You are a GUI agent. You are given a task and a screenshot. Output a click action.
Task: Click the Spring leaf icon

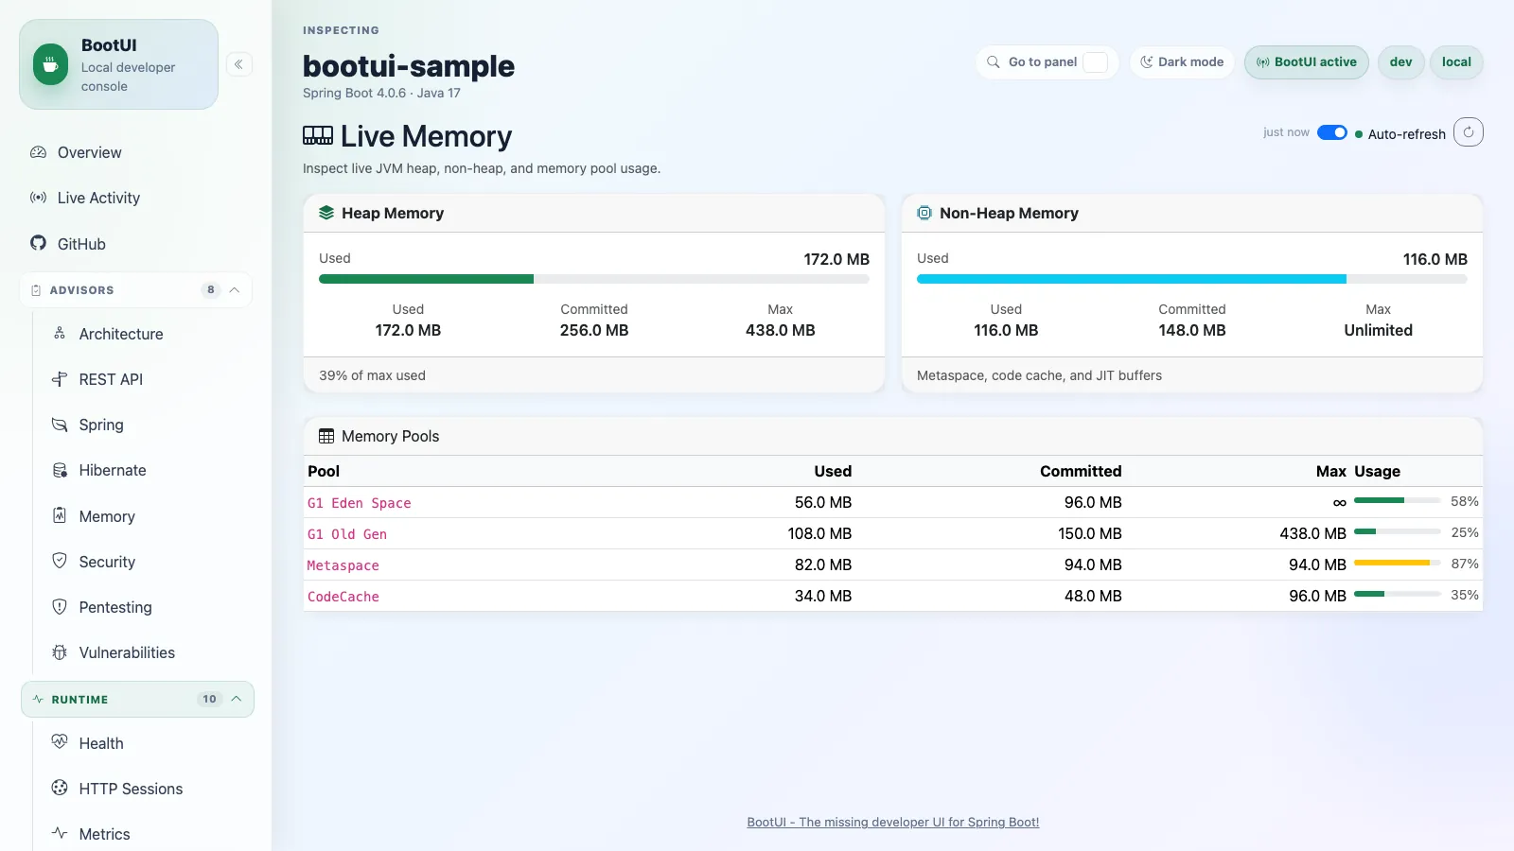click(60, 425)
